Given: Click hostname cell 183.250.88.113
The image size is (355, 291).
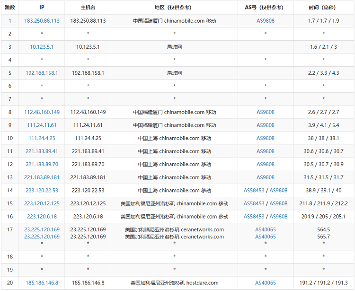Looking at the screenshot, I should pyautogui.click(x=88, y=21).
